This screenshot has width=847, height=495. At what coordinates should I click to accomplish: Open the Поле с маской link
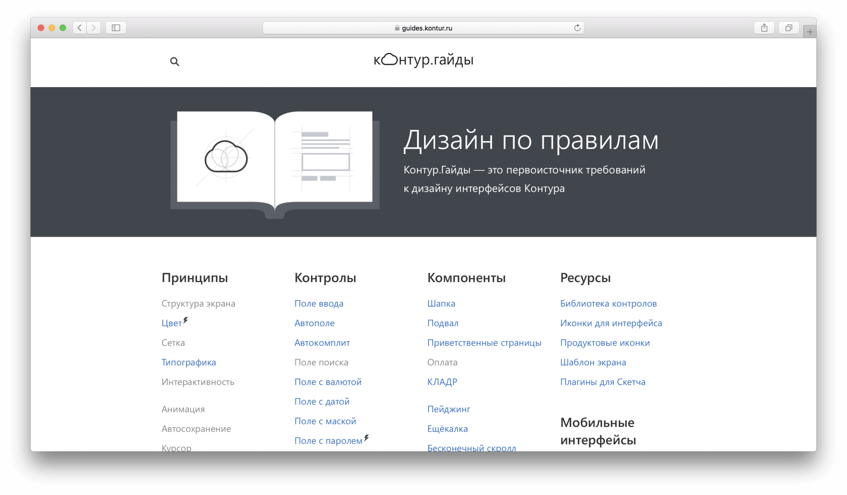pos(325,421)
